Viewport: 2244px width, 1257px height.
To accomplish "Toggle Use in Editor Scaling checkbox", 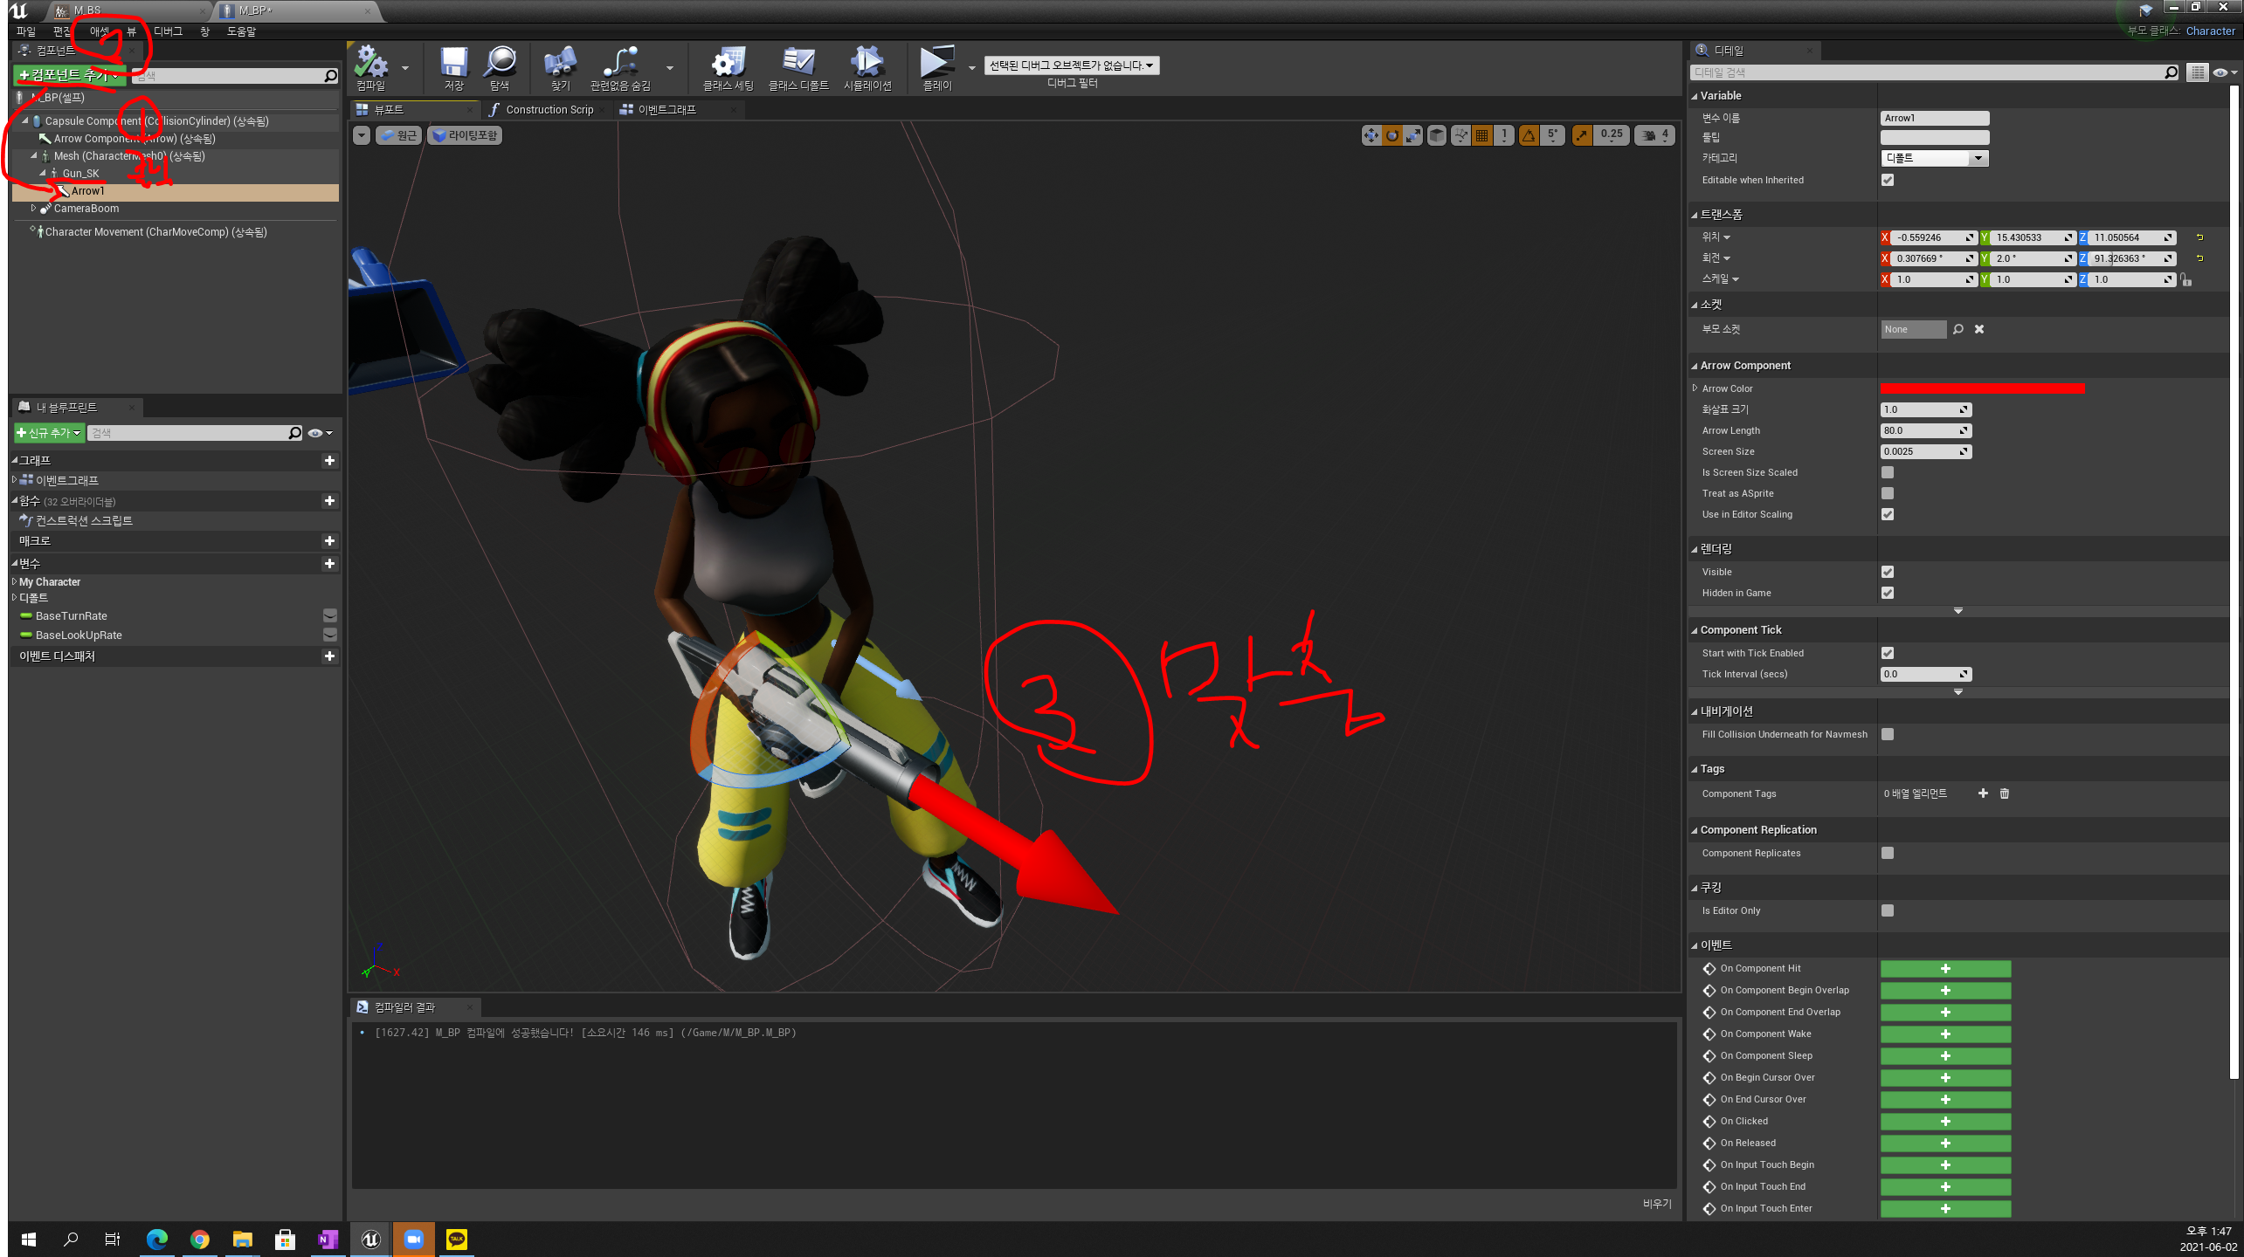I will coord(1888,514).
